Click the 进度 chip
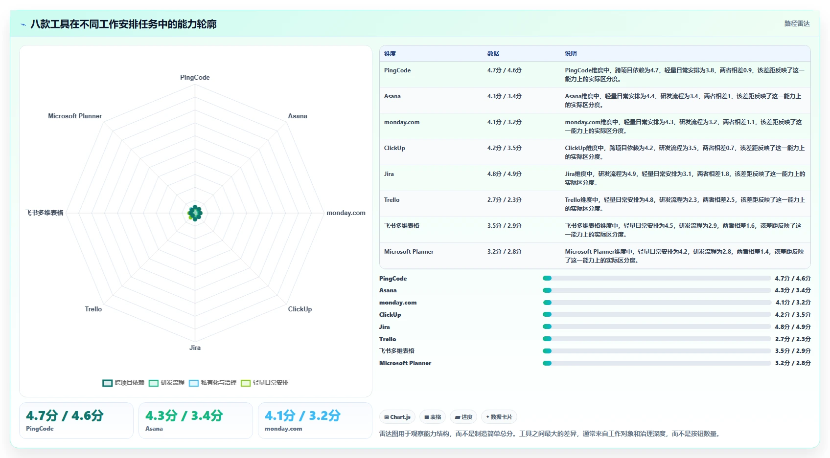 point(463,417)
